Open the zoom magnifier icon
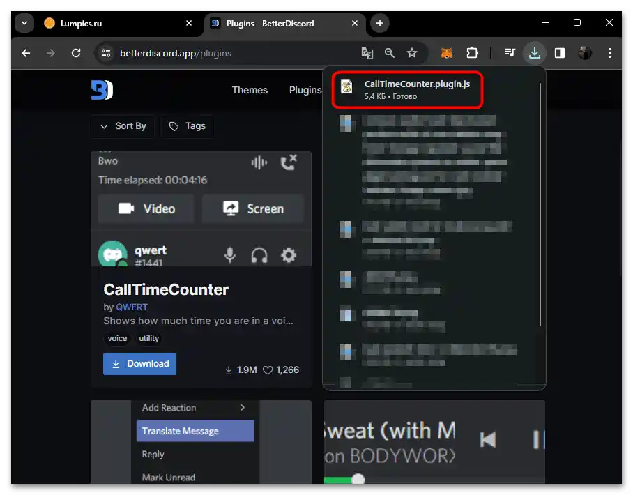This screenshot has width=633, height=495. click(389, 53)
